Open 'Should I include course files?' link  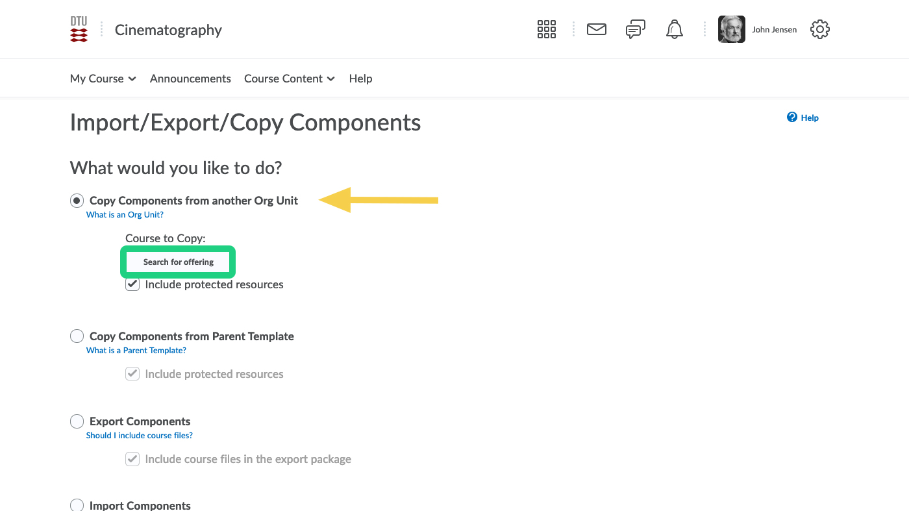tap(139, 436)
